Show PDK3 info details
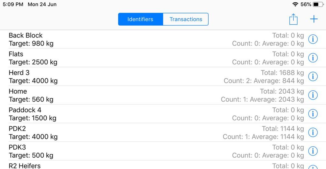Viewport: 326px width, 169px height. point(313,151)
